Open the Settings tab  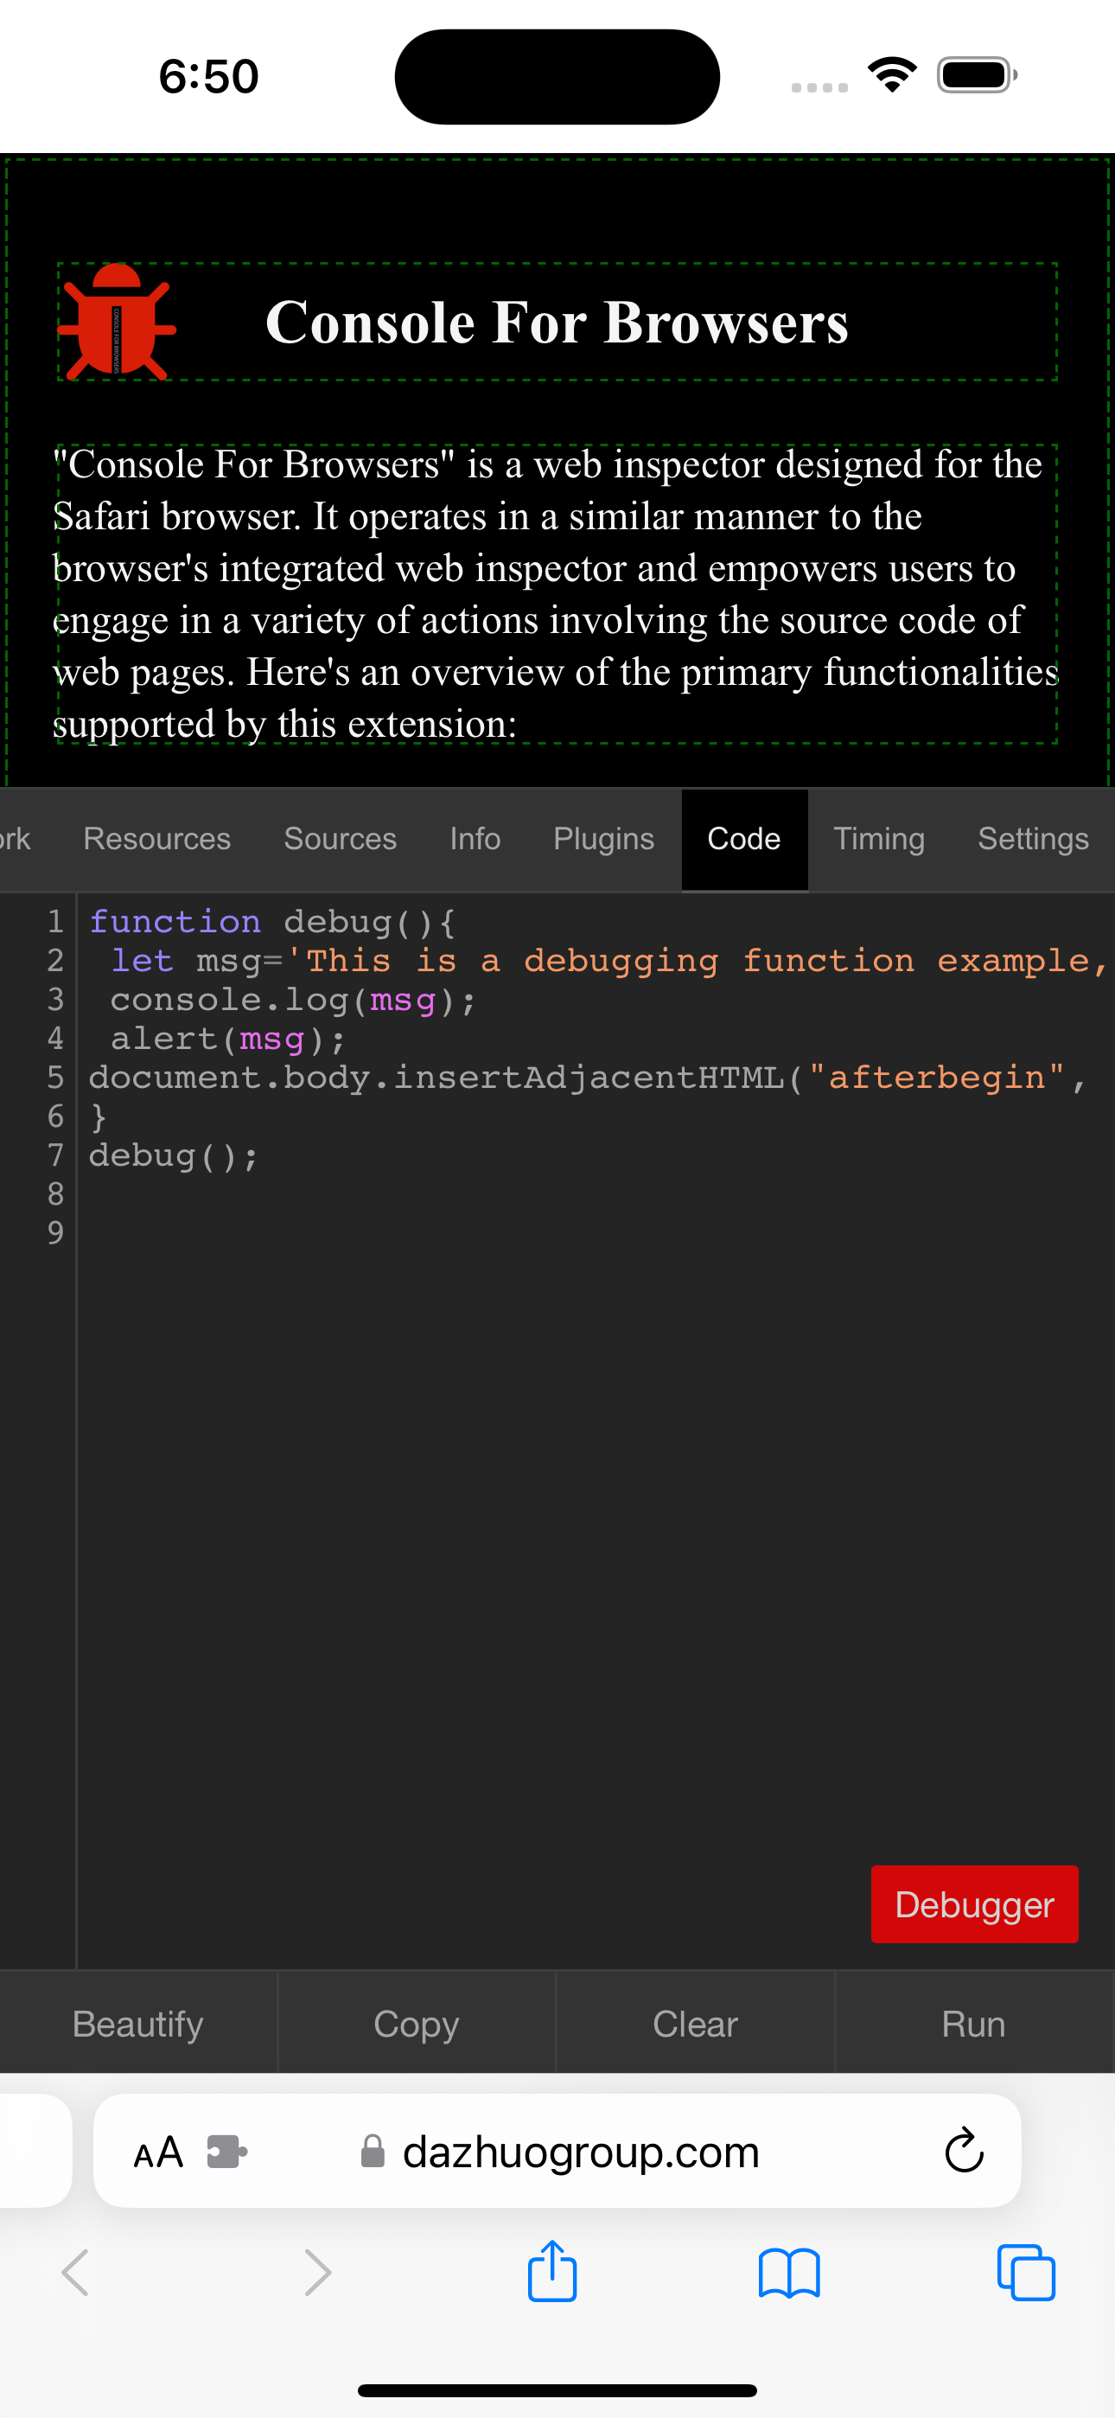click(x=1034, y=838)
